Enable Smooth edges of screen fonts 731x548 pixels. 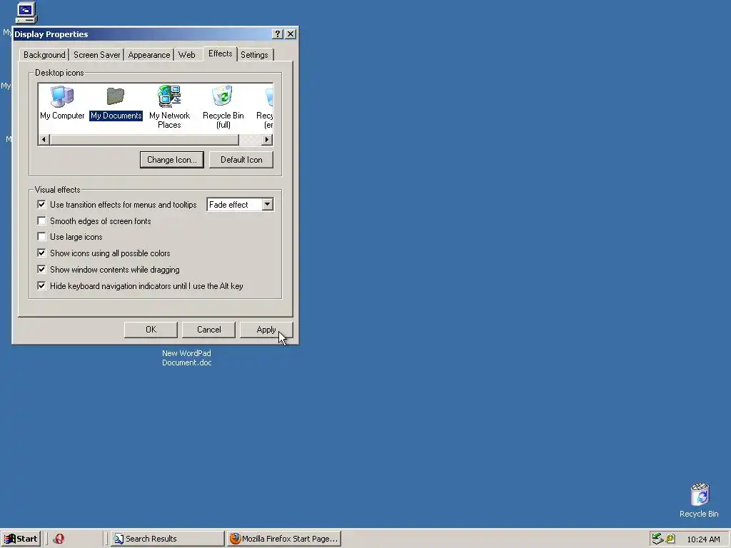[x=41, y=221]
